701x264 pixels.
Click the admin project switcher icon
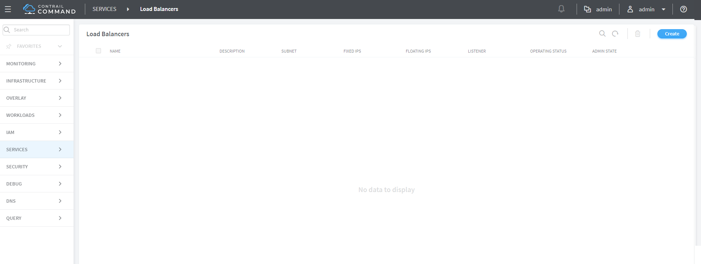click(588, 9)
